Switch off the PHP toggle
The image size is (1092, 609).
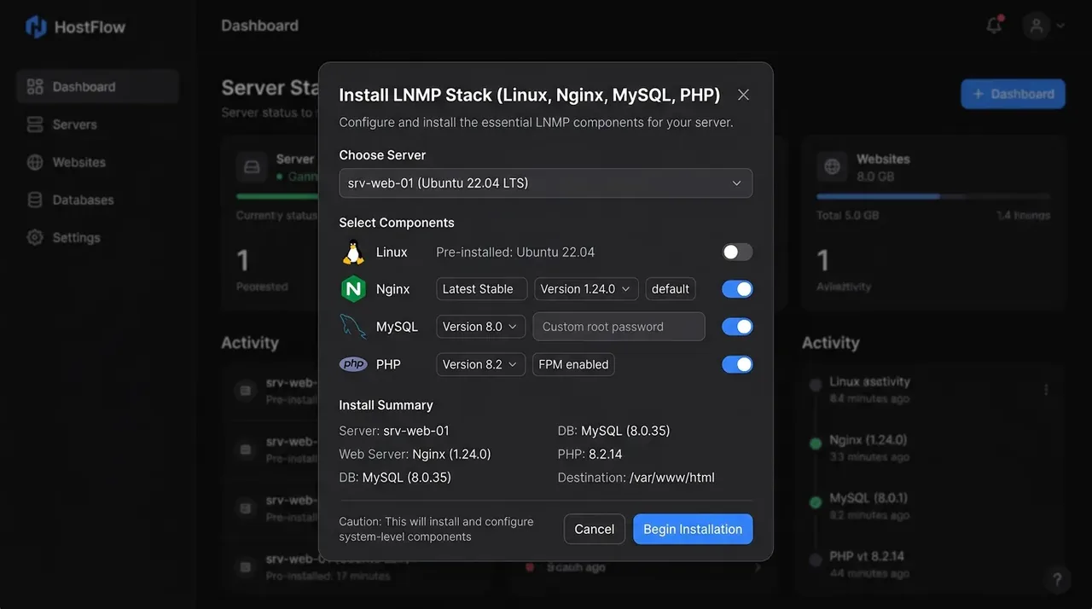tap(737, 364)
